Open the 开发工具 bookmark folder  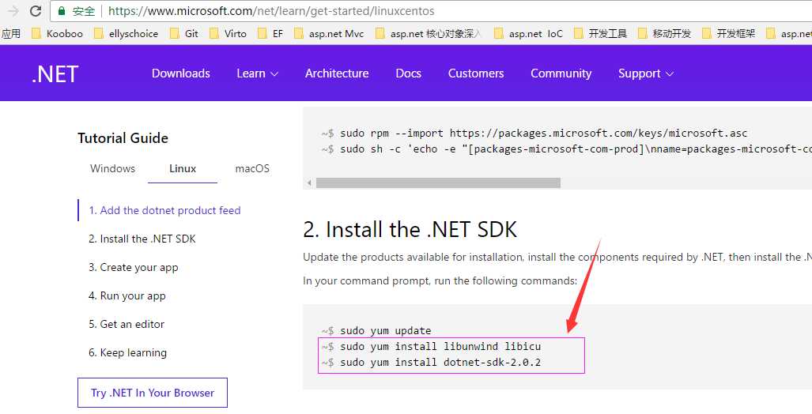click(x=600, y=34)
